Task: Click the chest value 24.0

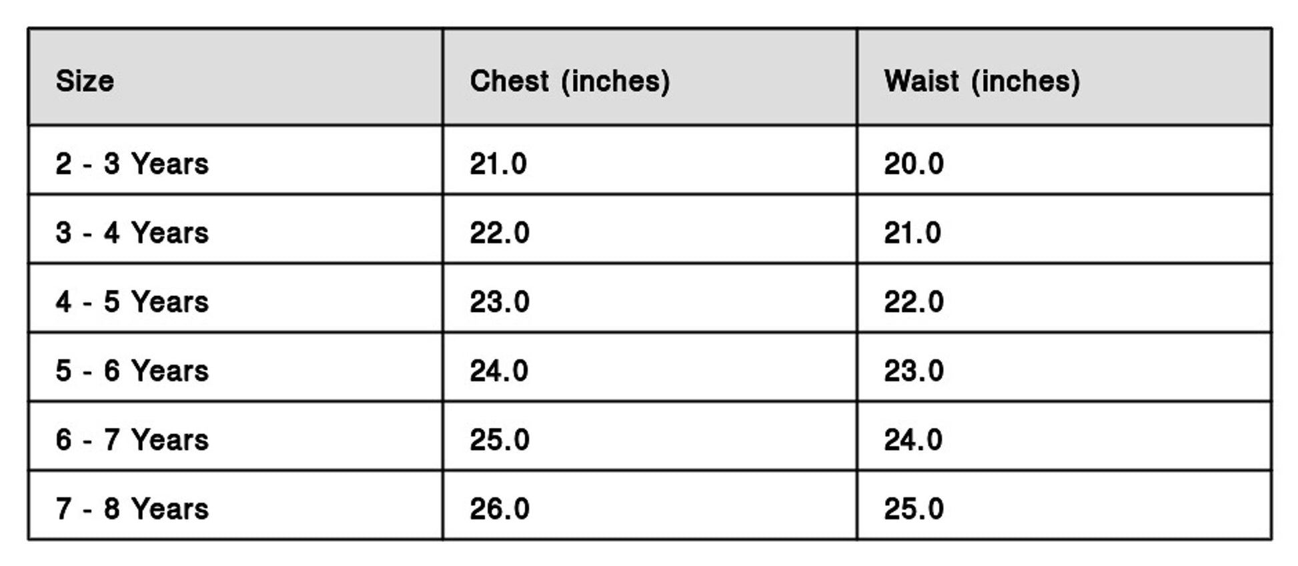Action: pos(499,371)
